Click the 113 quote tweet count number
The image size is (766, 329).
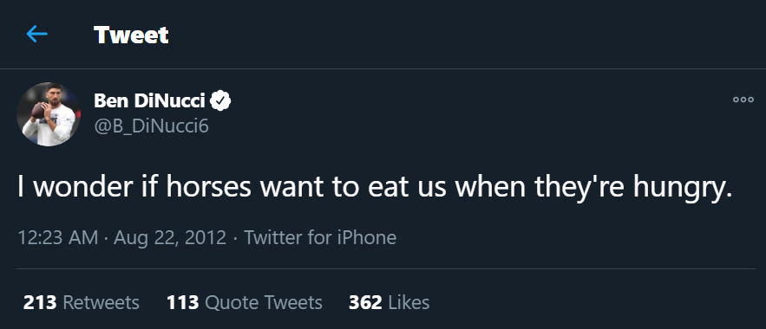[183, 303]
